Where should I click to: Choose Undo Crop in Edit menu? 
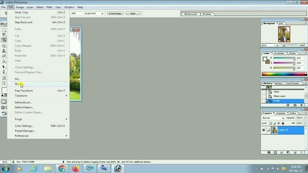coord(38,12)
